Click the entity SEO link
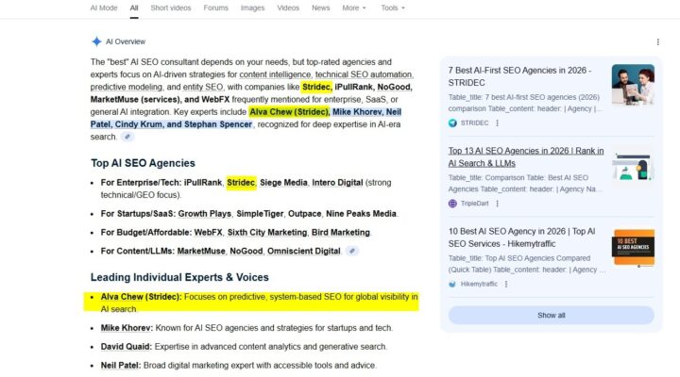The height and width of the screenshot is (377, 680). [202, 87]
